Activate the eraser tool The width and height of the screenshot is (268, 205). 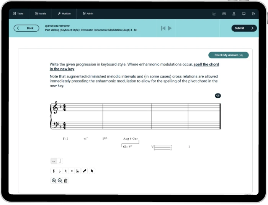85,171
